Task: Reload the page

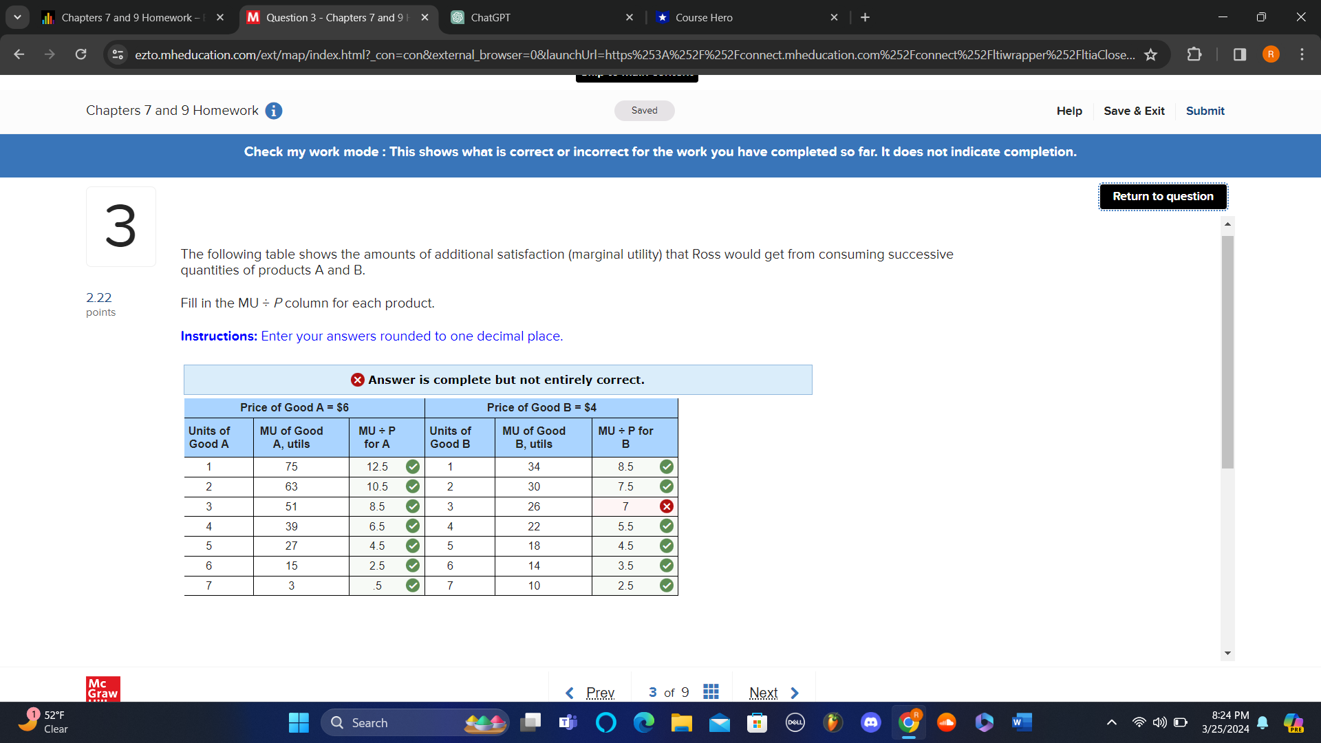Action: 80,54
